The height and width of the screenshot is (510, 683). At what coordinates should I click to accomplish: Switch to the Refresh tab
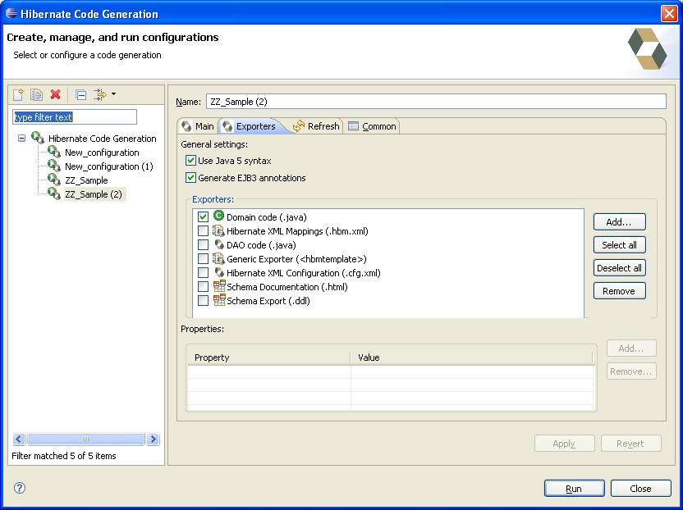pos(317,126)
